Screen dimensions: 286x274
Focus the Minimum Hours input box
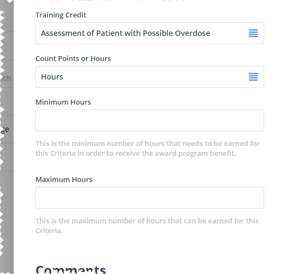pyautogui.click(x=150, y=120)
